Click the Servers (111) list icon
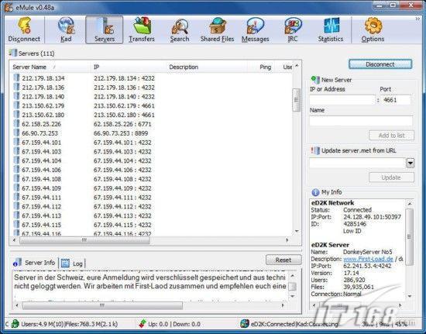426x334 pixels. coord(12,53)
